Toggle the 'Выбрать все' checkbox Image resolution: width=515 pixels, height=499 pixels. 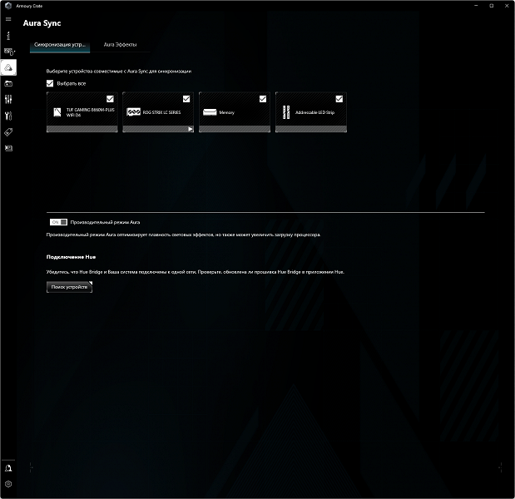pyautogui.click(x=50, y=83)
